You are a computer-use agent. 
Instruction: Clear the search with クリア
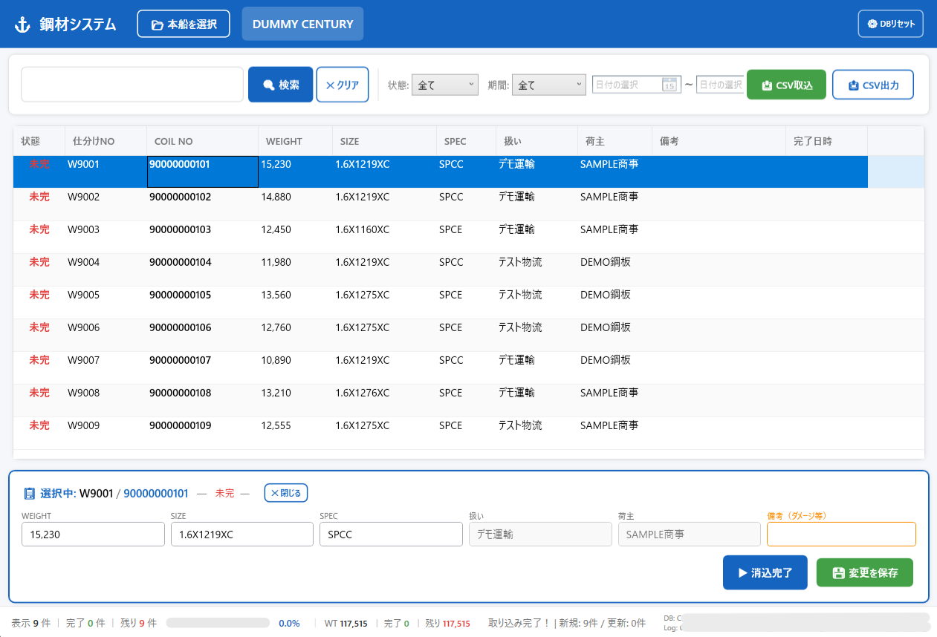(343, 85)
